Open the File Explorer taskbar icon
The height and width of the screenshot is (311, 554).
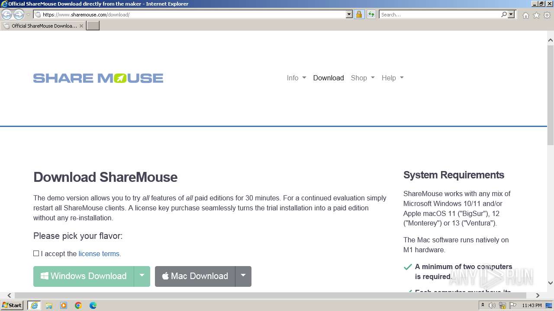pyautogui.click(x=49, y=305)
